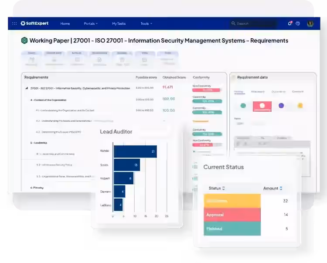Collapse the 27001 - ISO 27001 tree row
Image resolution: width=327 pixels, height=263 pixels.
[27, 88]
